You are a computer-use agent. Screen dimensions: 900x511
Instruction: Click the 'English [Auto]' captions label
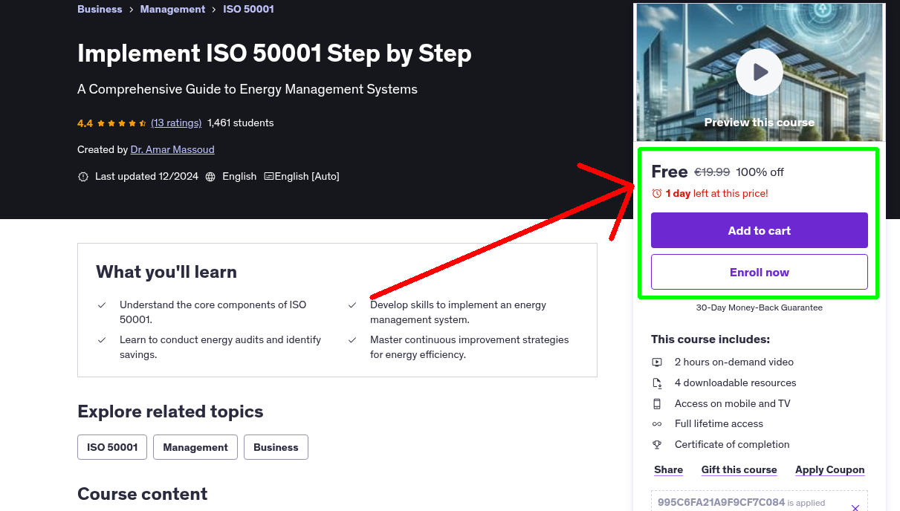(x=307, y=176)
